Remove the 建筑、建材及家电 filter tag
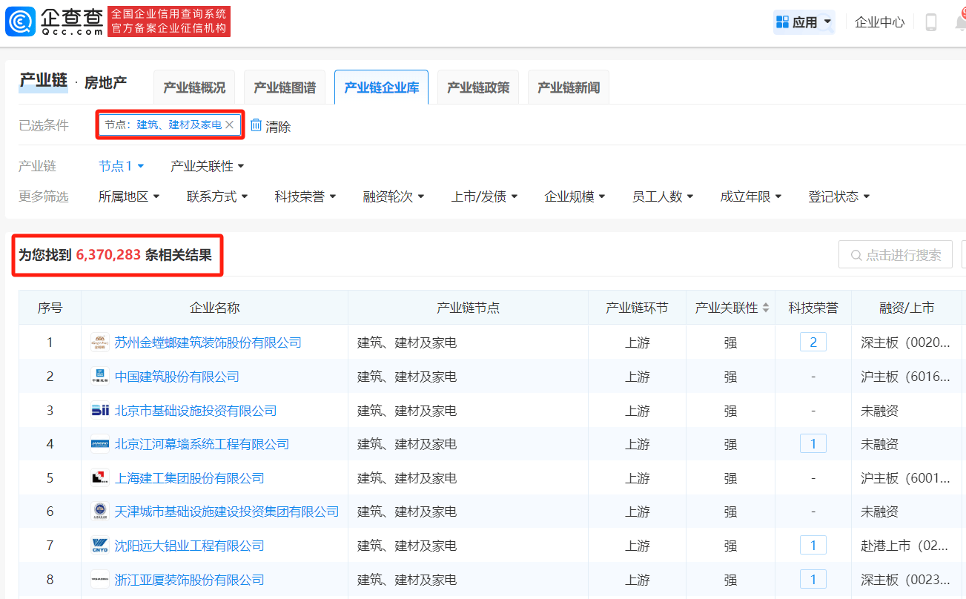The height and width of the screenshot is (599, 966). (x=230, y=125)
